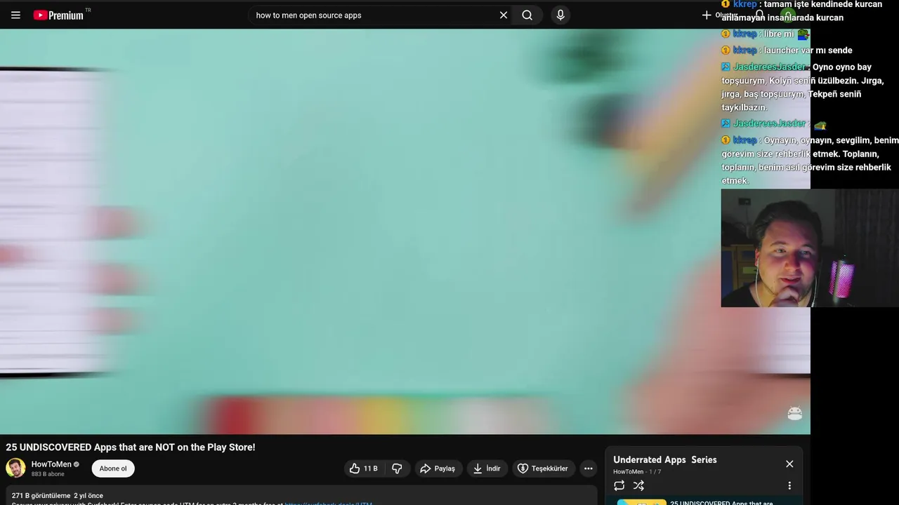
Task: Open the HowToMen channel name link
Action: [x=51, y=464]
